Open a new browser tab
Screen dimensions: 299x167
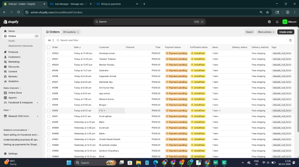click(144, 4)
